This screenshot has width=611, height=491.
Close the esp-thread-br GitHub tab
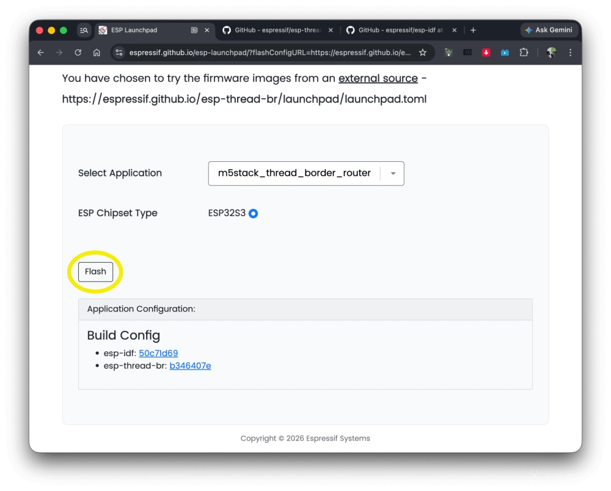click(x=331, y=30)
